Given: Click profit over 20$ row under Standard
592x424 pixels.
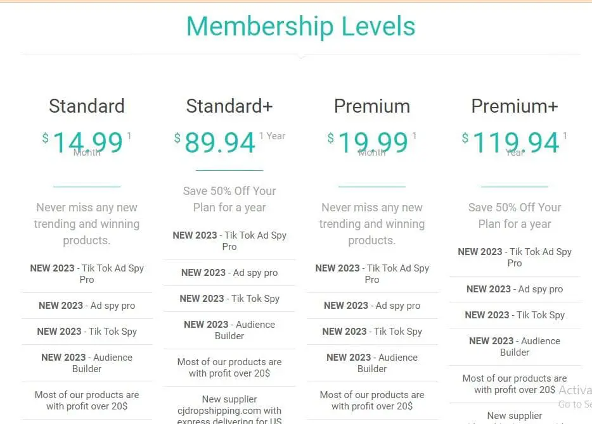Looking at the screenshot, I should (87, 400).
